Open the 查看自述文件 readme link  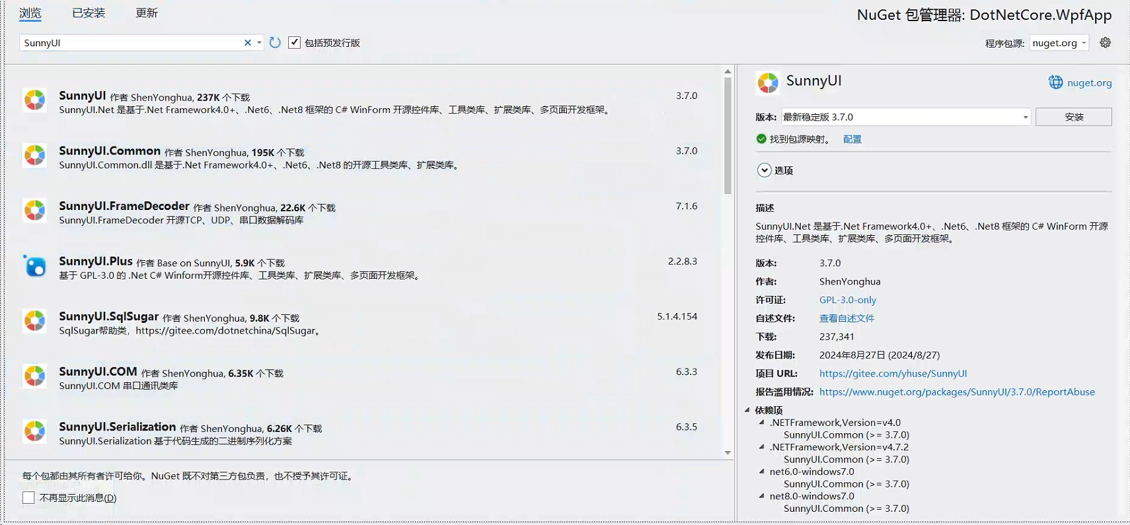[x=847, y=318]
